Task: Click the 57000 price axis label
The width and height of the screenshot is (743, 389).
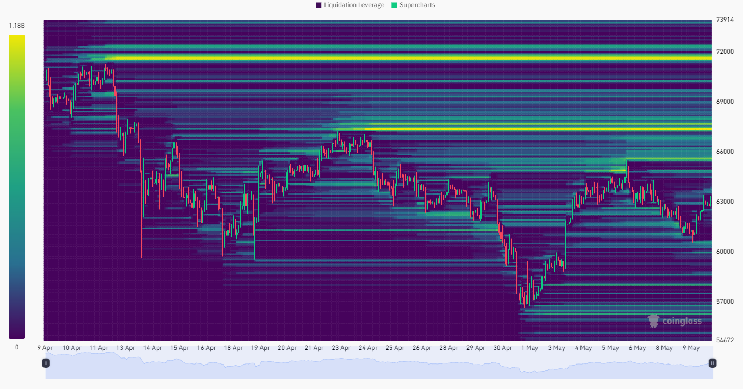Action: click(725, 302)
